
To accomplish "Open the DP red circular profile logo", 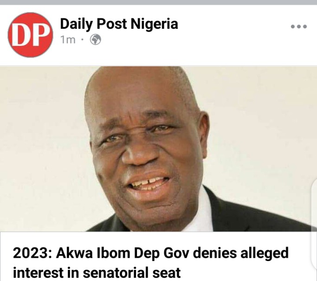I will pyautogui.click(x=30, y=35).
